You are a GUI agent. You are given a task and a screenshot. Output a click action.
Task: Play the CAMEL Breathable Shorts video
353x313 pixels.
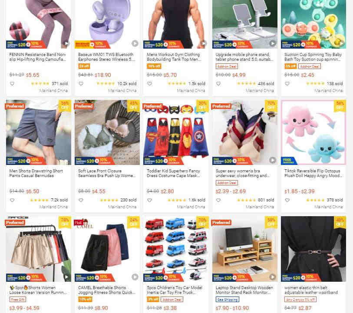coord(135,277)
